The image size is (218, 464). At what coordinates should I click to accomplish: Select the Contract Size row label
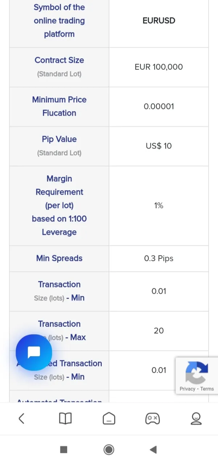point(59,61)
